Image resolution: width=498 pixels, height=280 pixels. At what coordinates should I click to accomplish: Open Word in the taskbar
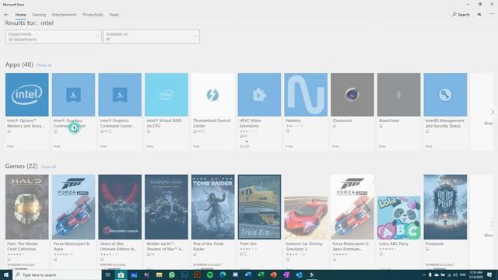[248, 275]
